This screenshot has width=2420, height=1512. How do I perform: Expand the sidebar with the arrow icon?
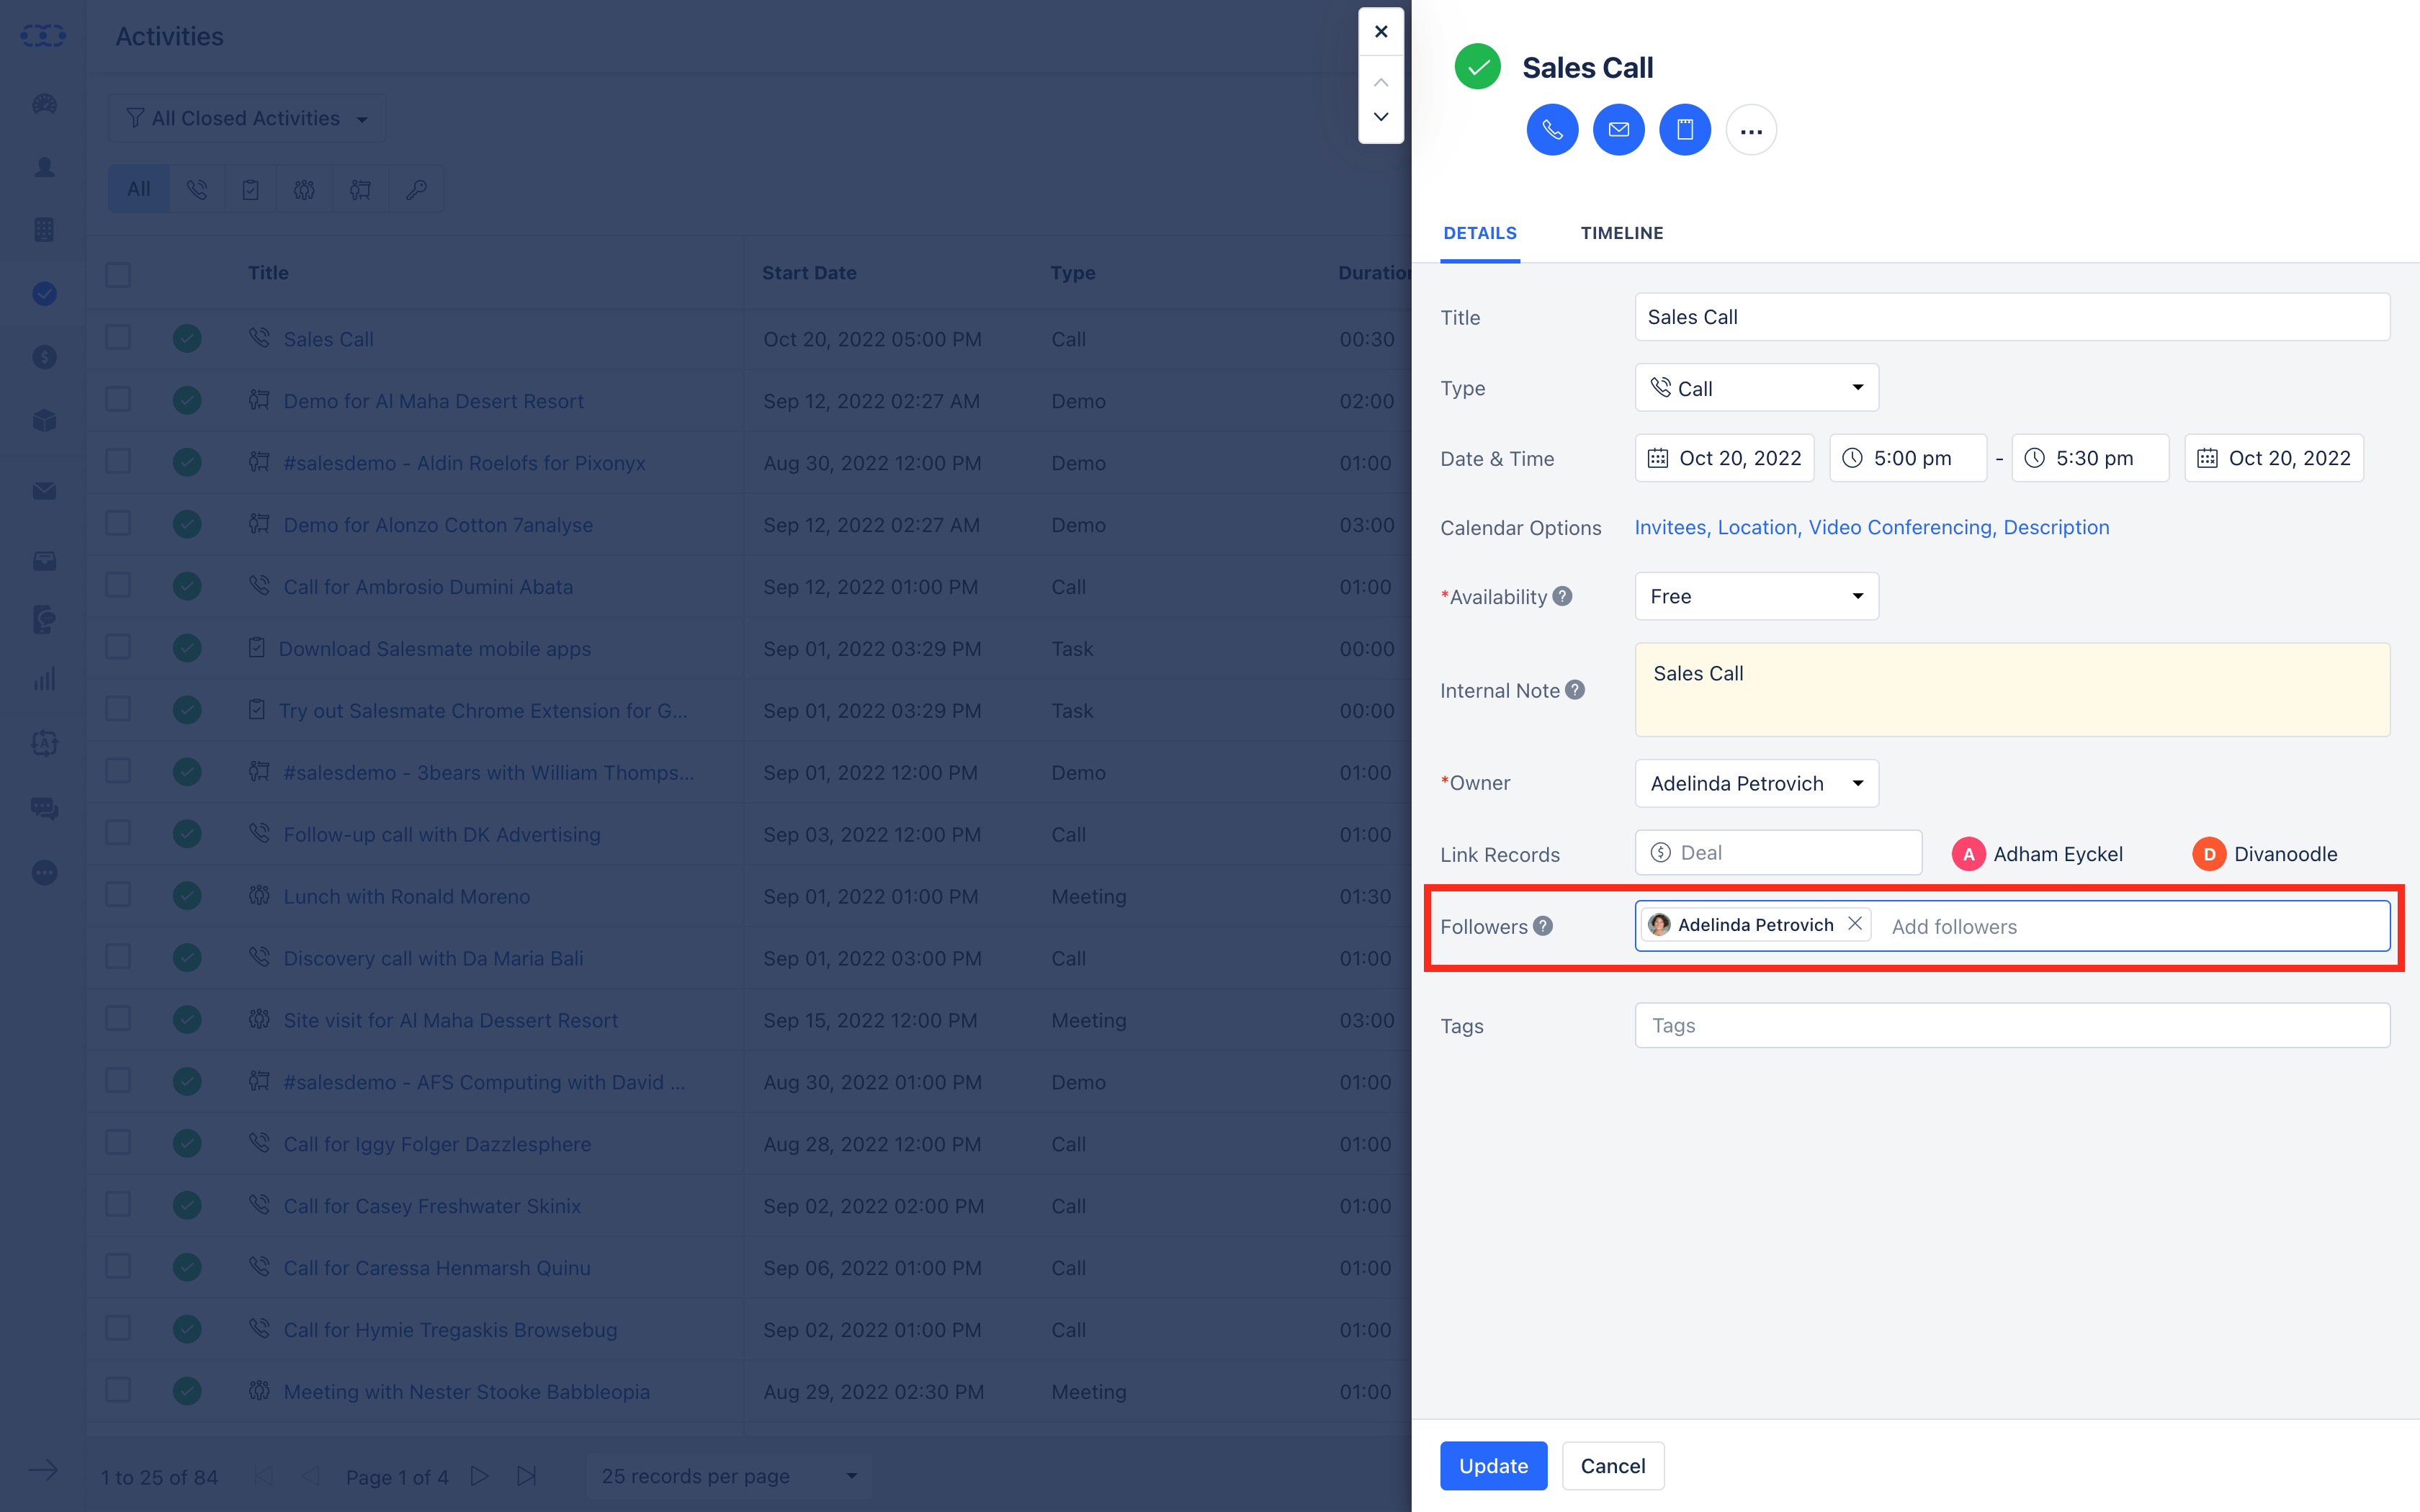tap(43, 1470)
